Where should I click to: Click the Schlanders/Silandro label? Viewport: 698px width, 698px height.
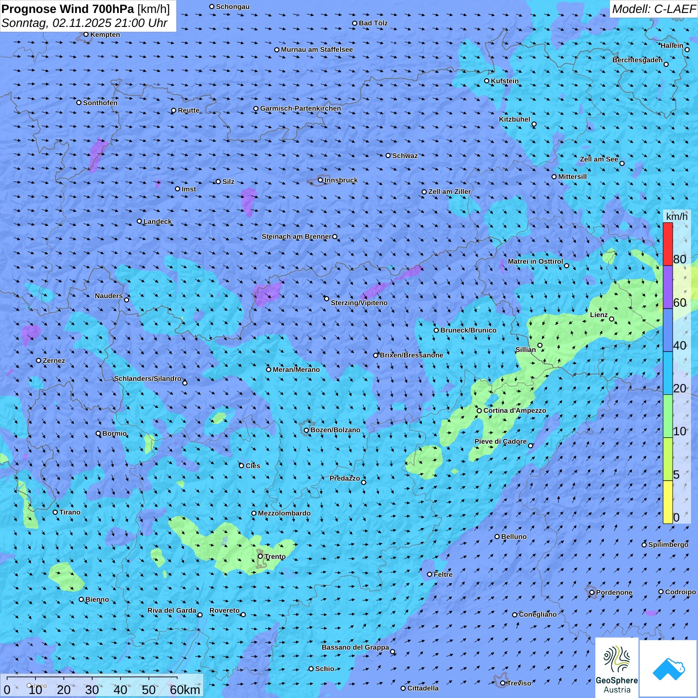coord(148,378)
